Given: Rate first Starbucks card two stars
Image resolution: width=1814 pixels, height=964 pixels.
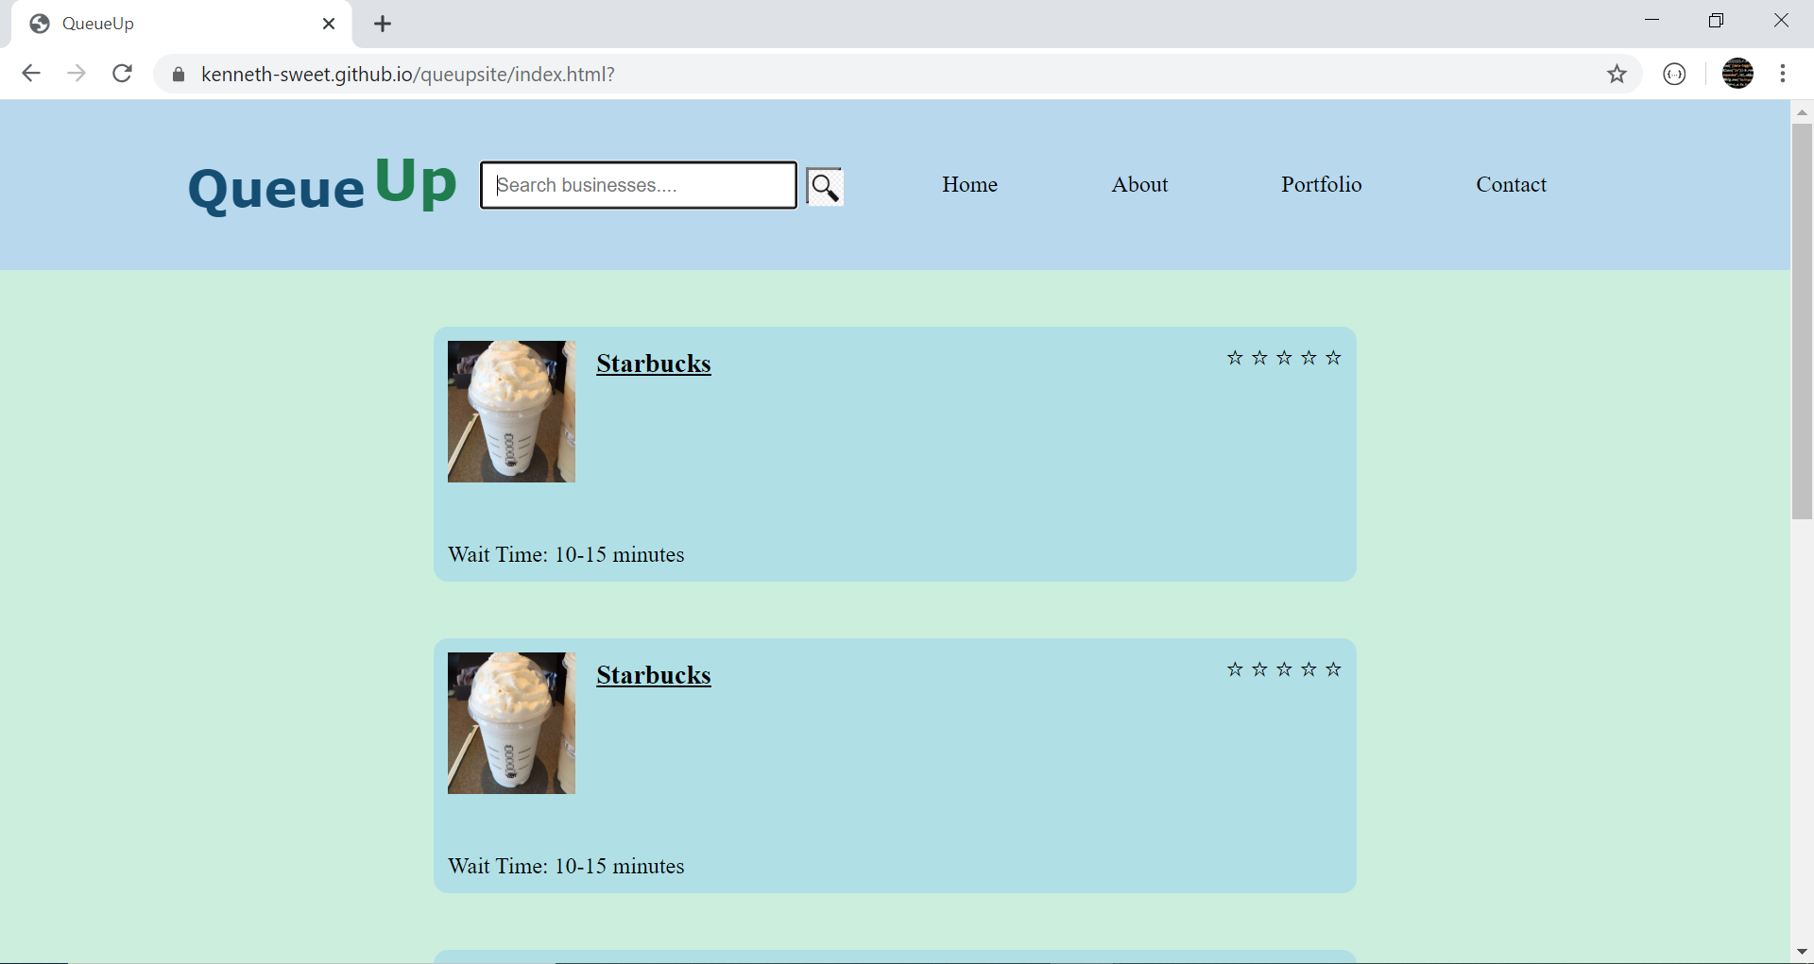Looking at the screenshot, I should [x=1259, y=358].
